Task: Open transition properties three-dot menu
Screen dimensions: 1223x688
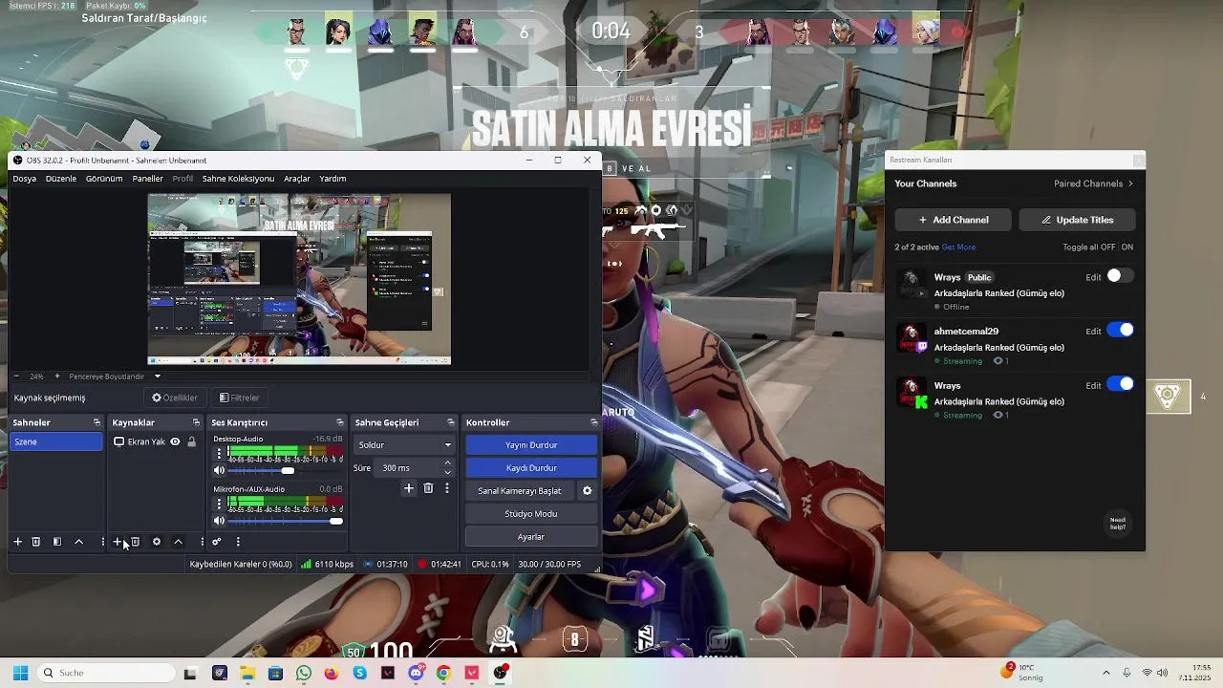Action: click(x=446, y=488)
